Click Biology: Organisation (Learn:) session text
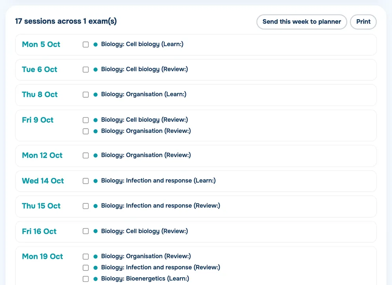The width and height of the screenshot is (392, 285). point(144,94)
